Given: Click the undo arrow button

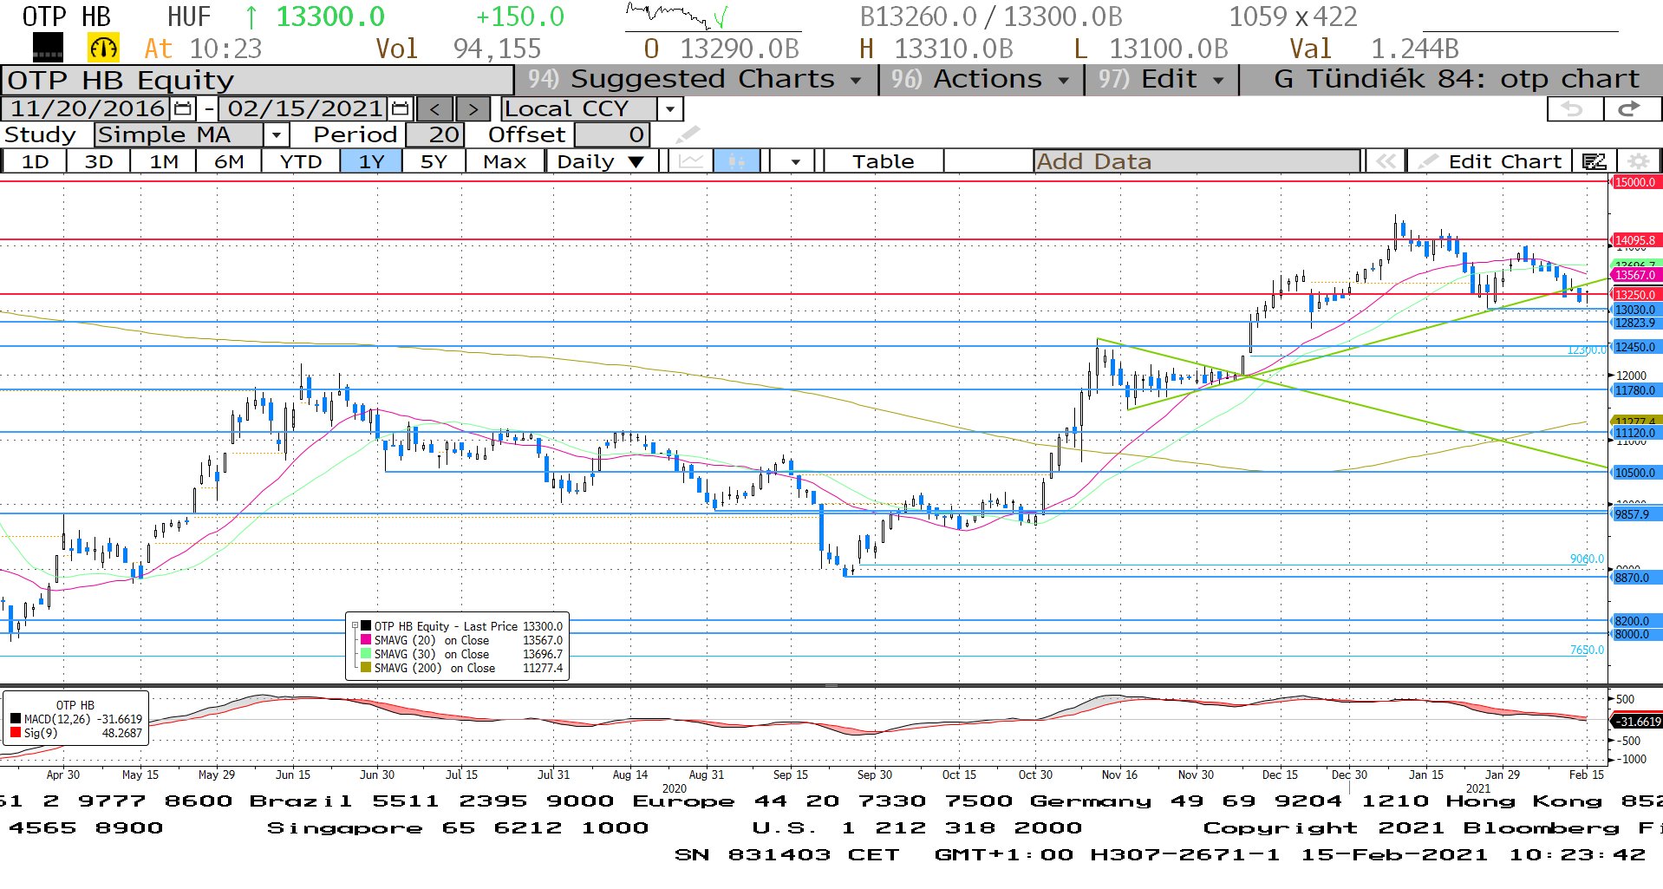Looking at the screenshot, I should coord(1573,108).
